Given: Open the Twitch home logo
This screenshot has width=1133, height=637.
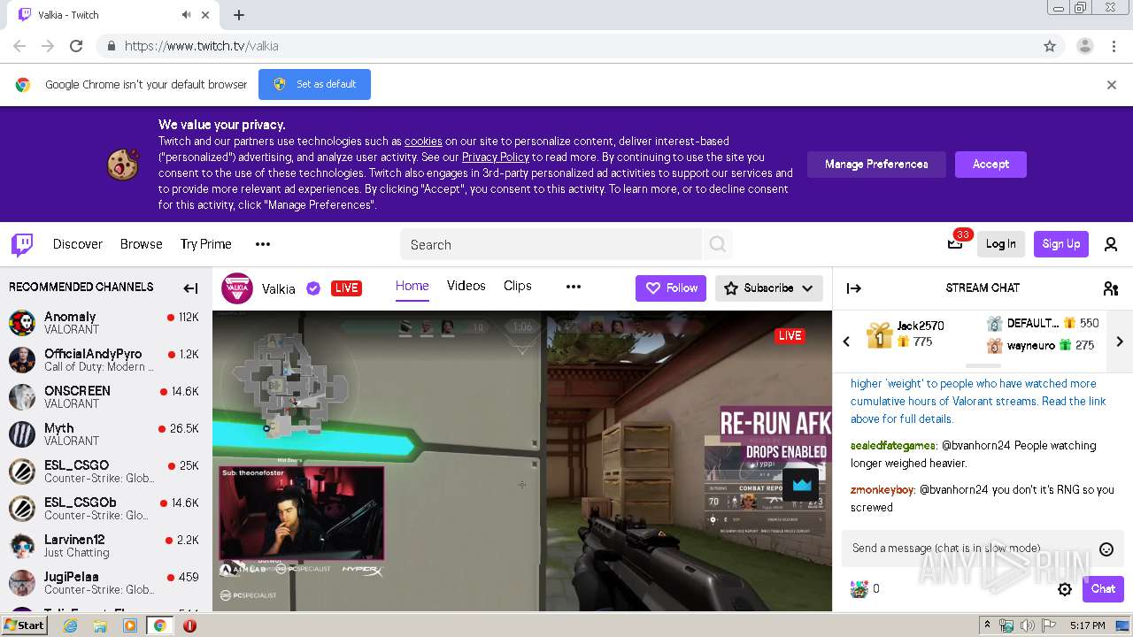Looking at the screenshot, I should point(22,244).
